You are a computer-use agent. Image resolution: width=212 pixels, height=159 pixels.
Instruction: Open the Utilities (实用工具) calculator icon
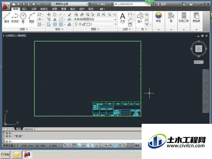[x=184, y=17]
